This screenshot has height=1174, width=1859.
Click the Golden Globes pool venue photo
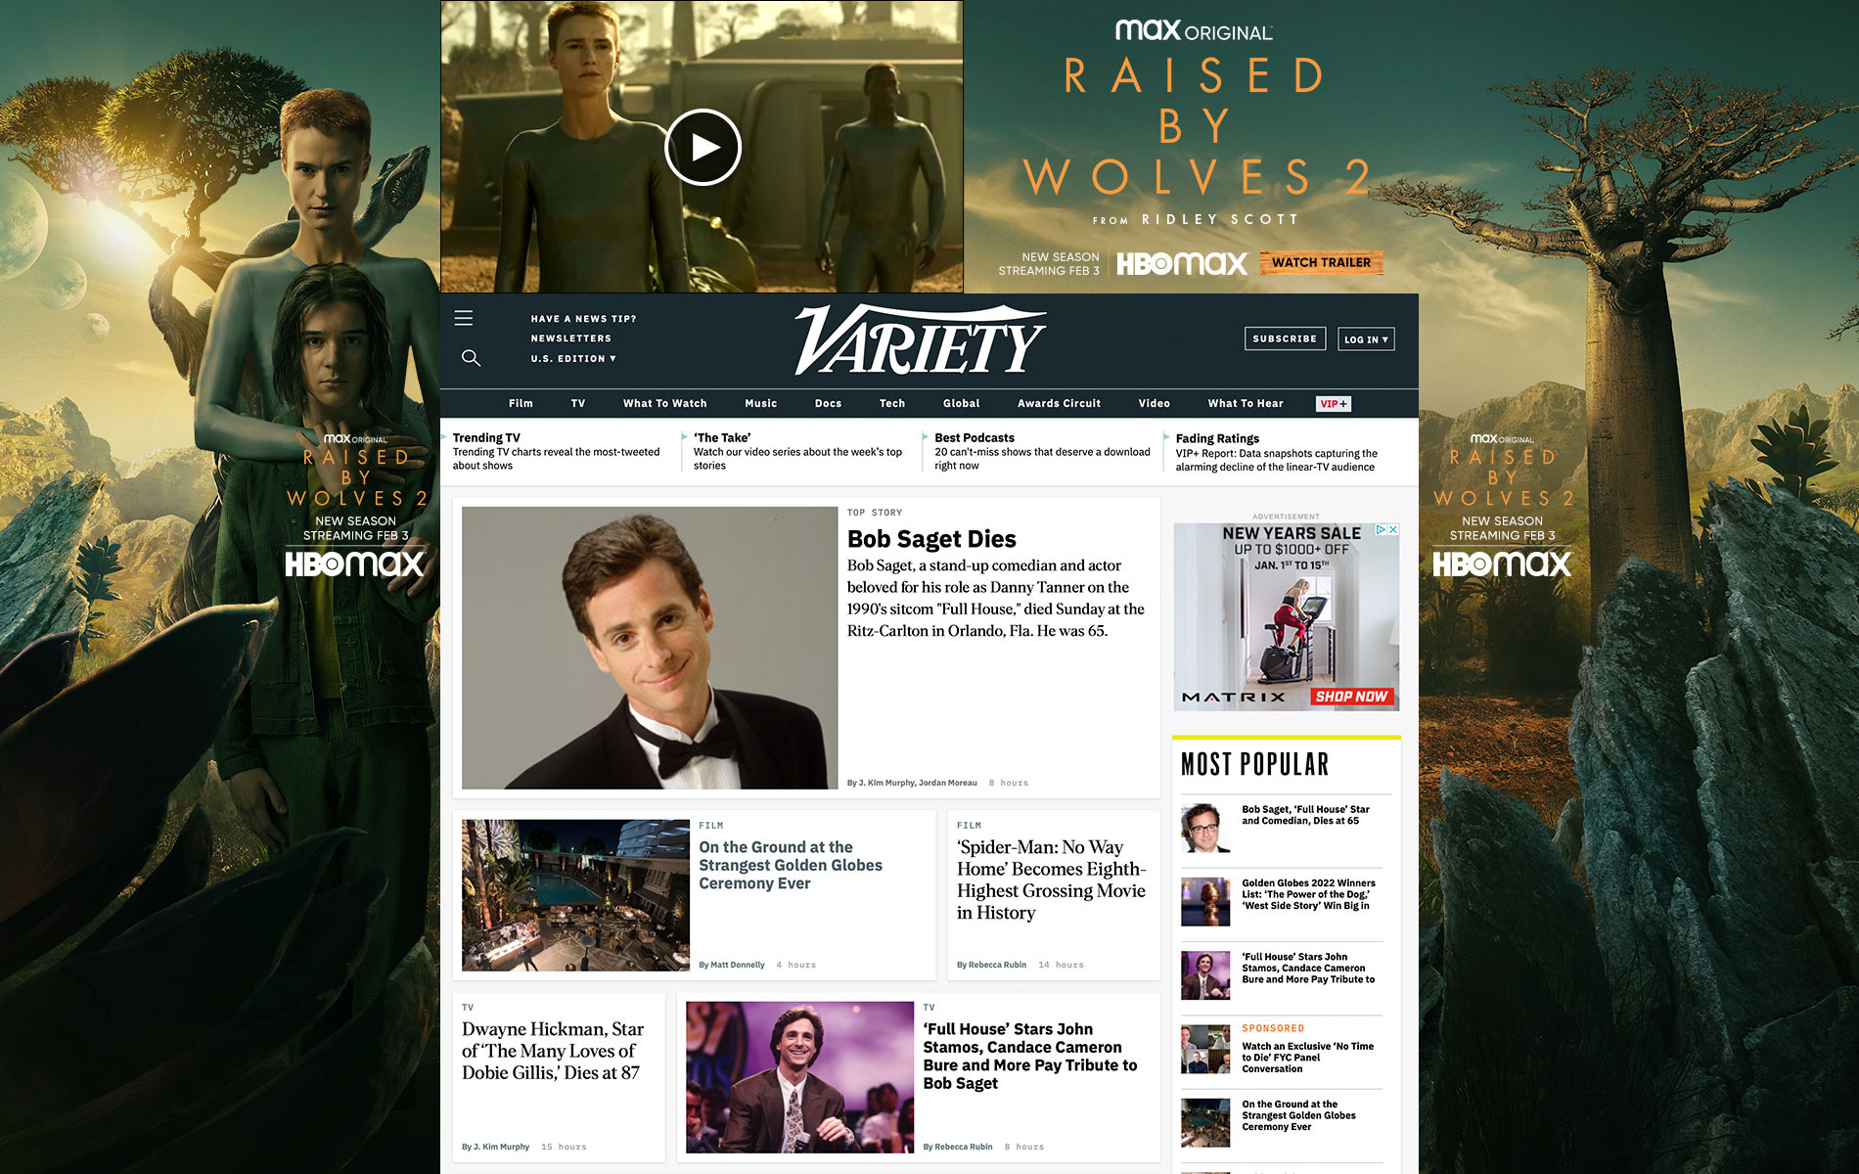point(575,895)
